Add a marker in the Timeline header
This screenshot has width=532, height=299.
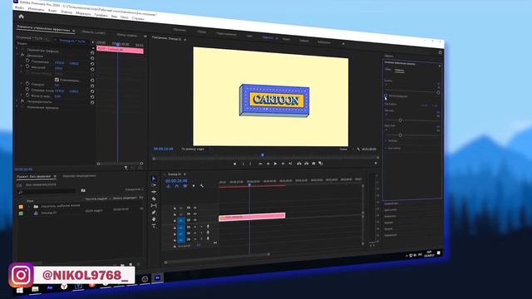click(x=194, y=186)
